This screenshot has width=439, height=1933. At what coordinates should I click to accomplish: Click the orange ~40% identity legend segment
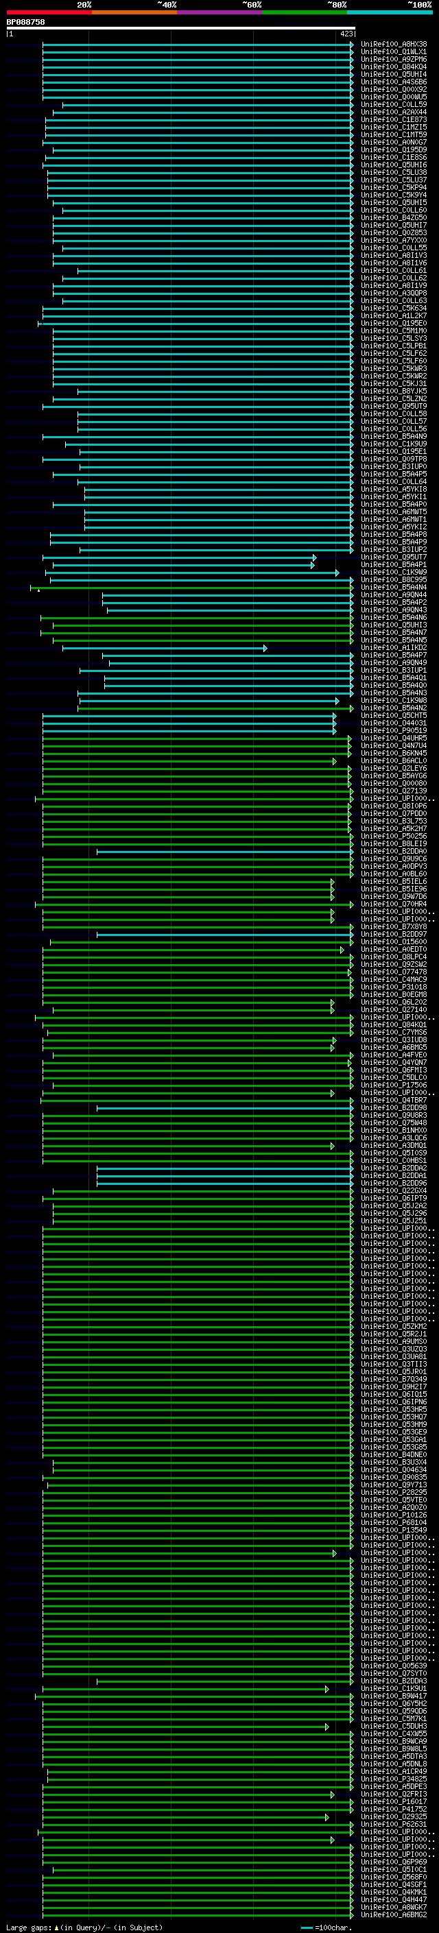click(x=134, y=12)
